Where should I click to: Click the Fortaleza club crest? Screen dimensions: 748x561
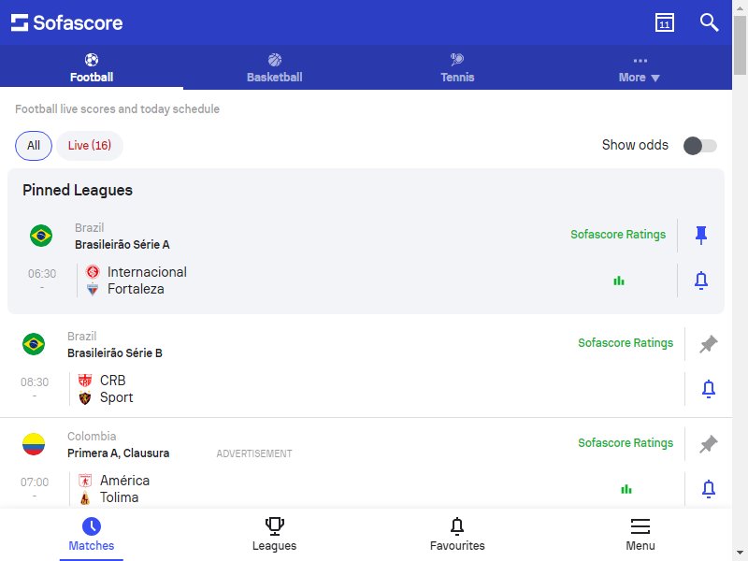[x=93, y=289]
